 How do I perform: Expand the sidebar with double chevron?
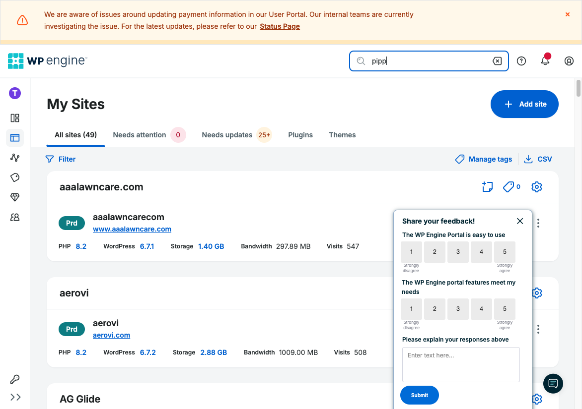(x=15, y=397)
